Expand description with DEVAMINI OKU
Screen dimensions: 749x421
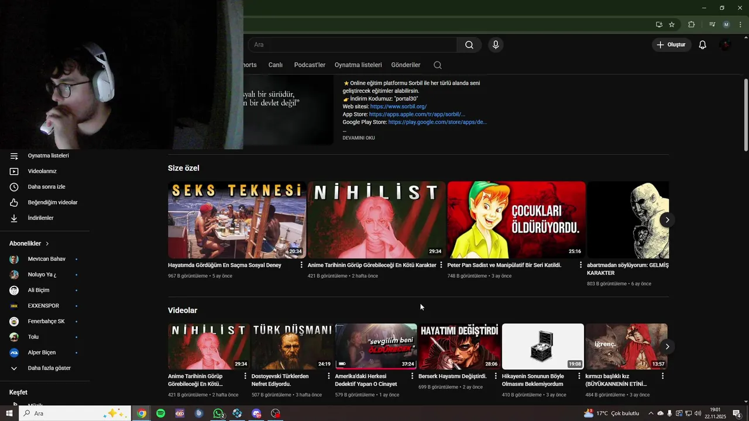pyautogui.click(x=359, y=138)
